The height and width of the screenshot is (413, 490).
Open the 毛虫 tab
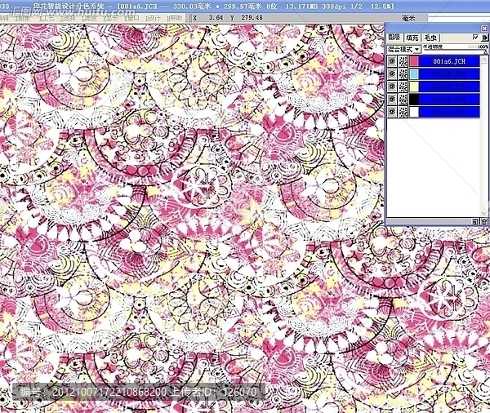click(x=430, y=38)
